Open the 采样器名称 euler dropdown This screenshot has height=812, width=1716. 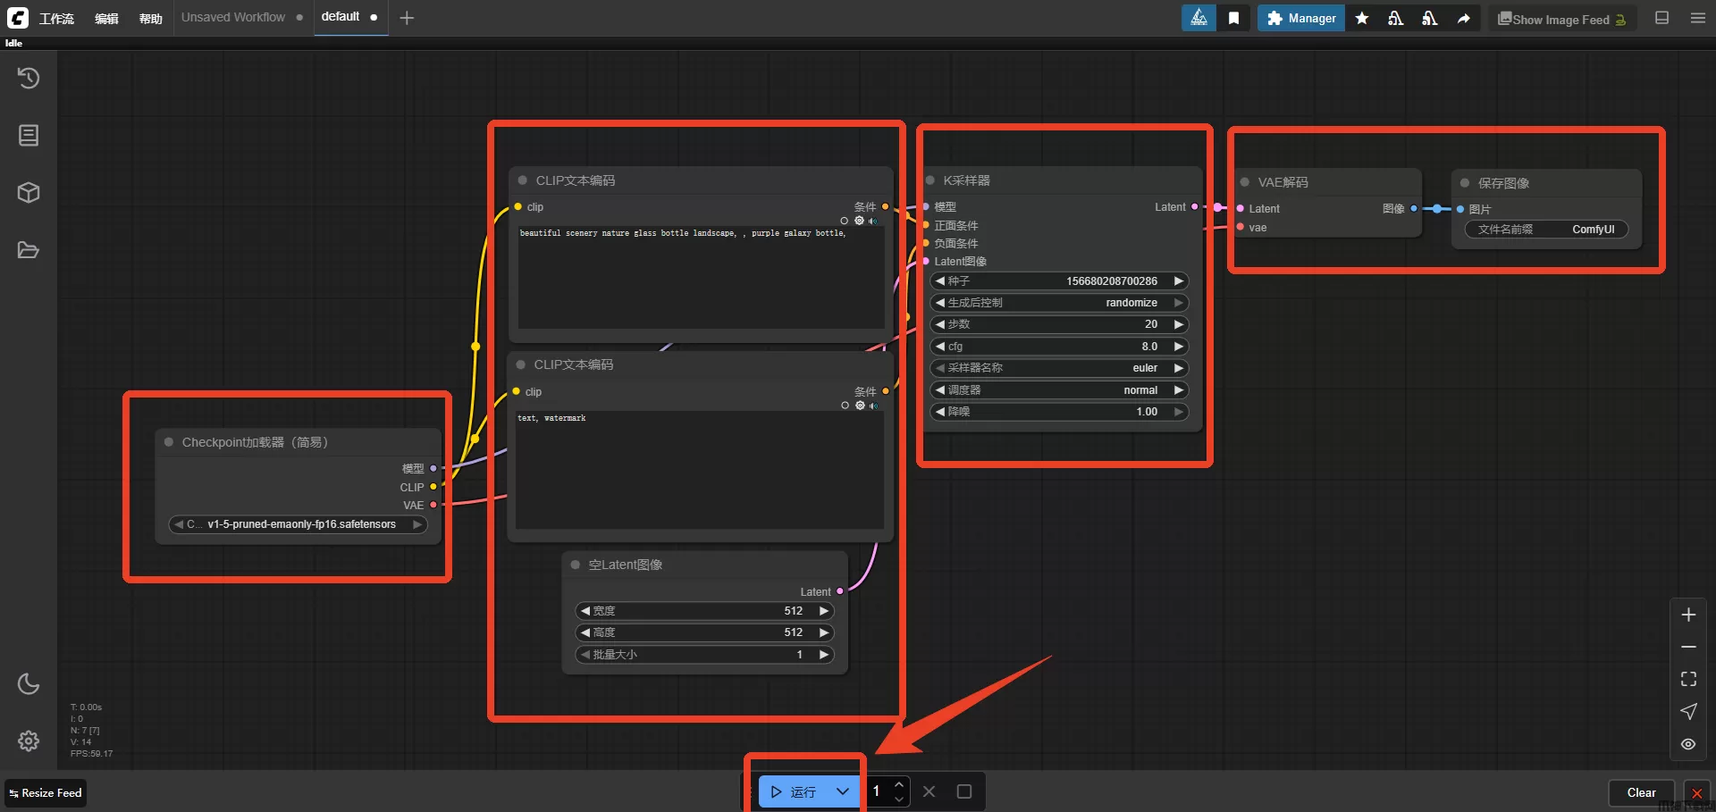coord(1059,368)
